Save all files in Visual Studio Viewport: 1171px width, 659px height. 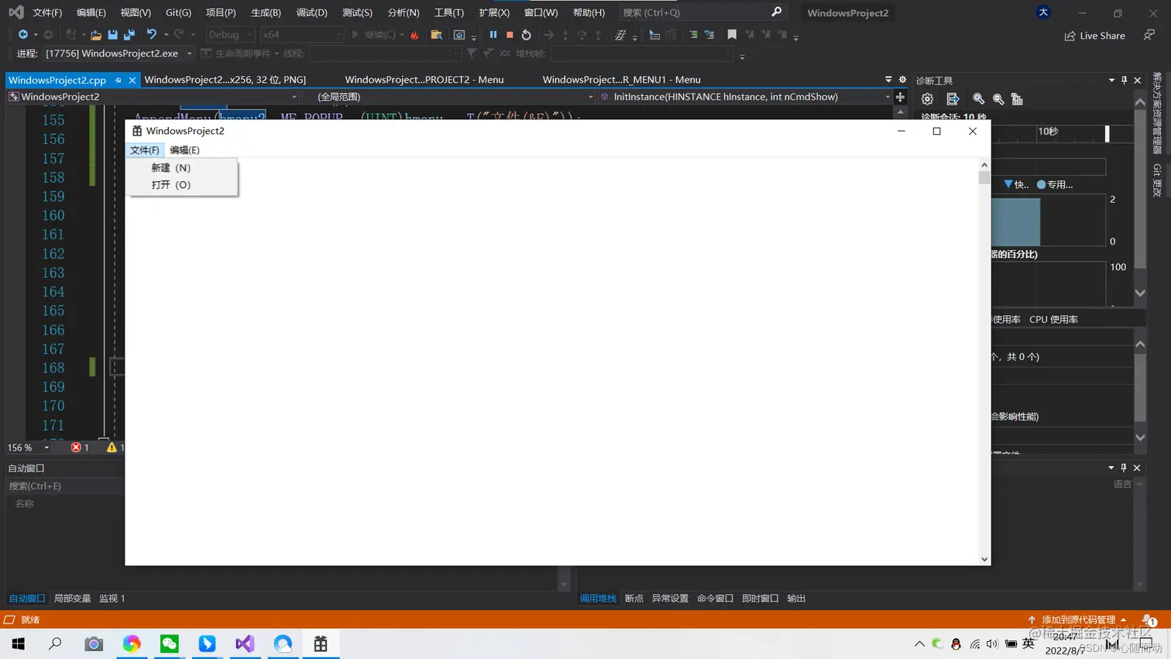(x=129, y=35)
